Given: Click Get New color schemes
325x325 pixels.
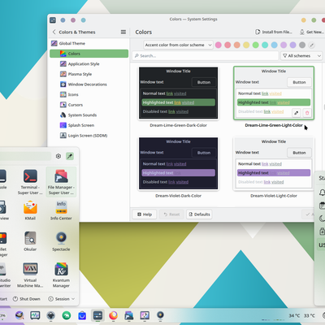Looking at the screenshot, I should coord(312,32).
